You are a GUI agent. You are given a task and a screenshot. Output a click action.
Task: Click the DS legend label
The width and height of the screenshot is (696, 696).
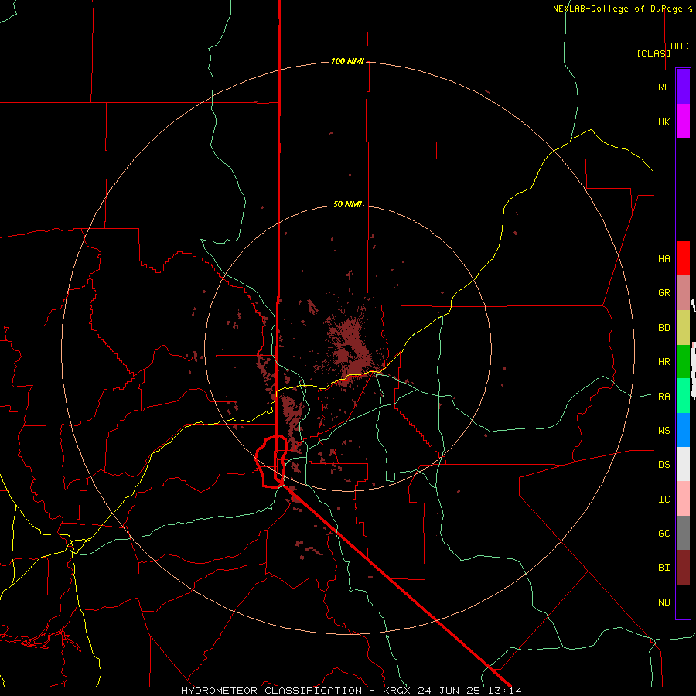(x=664, y=465)
